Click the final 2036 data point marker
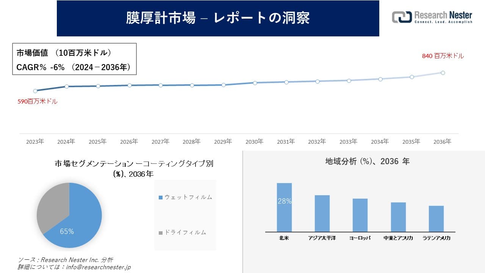The width and height of the screenshot is (485, 273). [442, 72]
